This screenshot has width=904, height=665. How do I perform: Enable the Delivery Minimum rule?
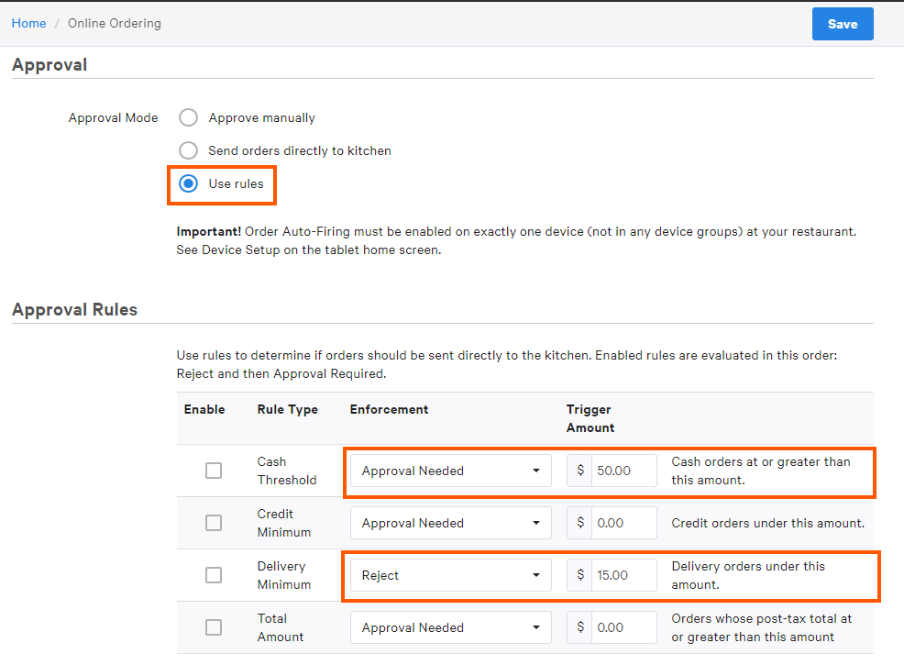214,575
